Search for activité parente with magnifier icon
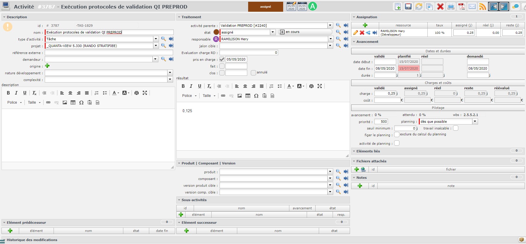526x244 pixels. (338, 26)
